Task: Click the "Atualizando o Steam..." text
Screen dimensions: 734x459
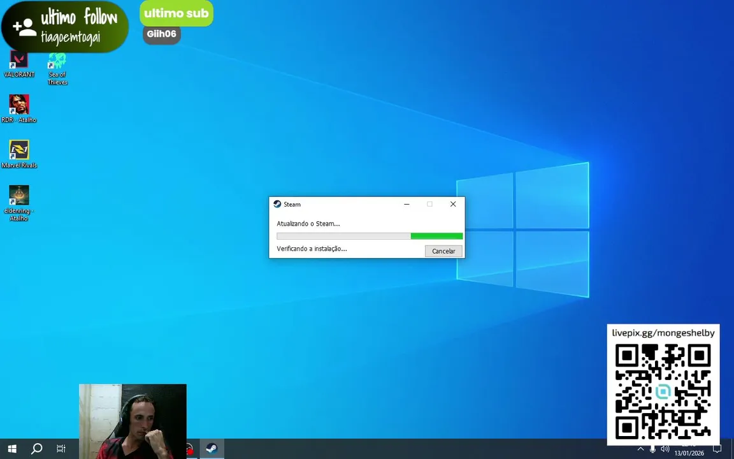Action: point(308,224)
